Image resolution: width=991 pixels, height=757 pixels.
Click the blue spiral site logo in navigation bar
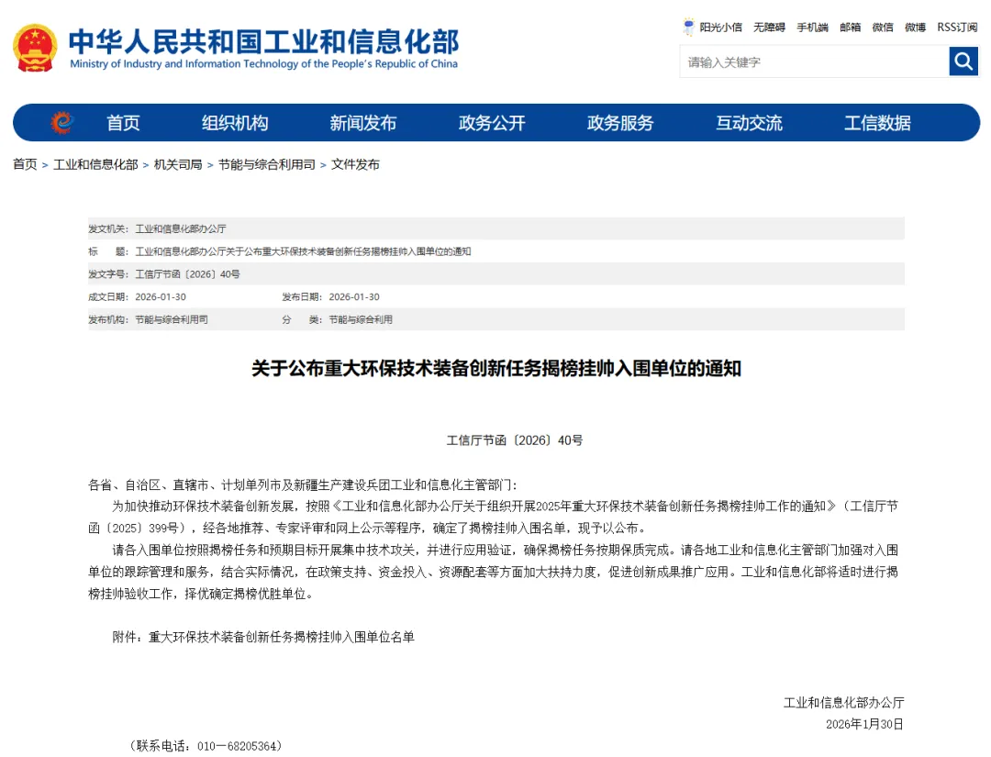click(x=61, y=122)
